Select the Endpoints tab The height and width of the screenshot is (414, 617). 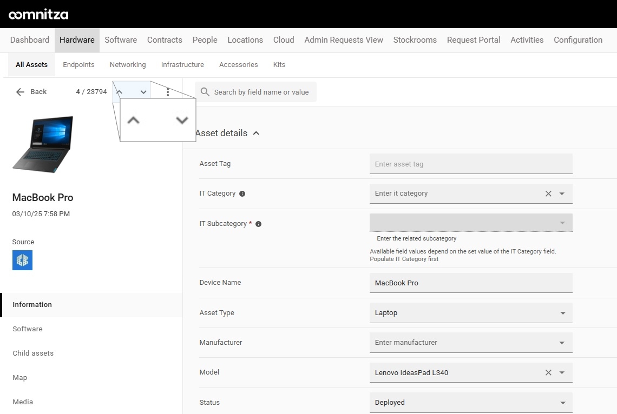click(78, 65)
